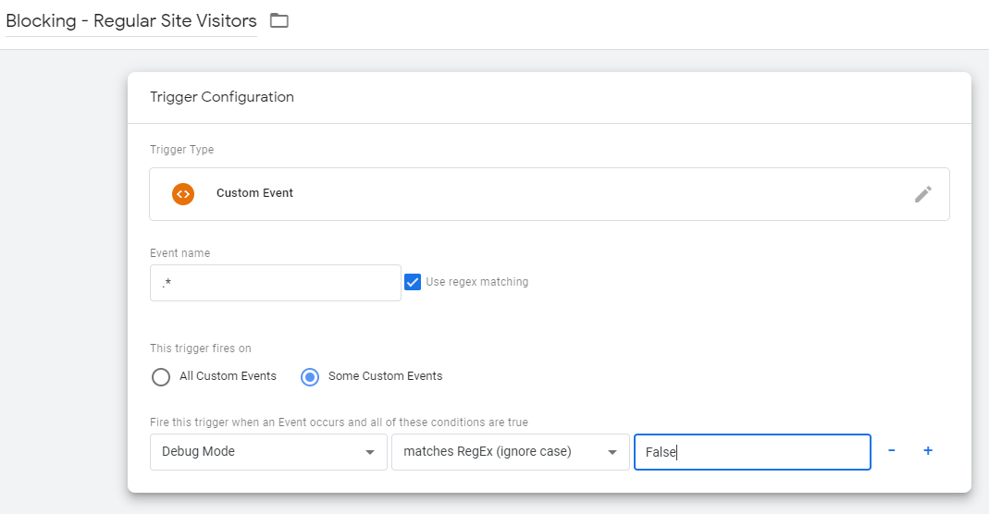Click the condition value field containing False
989x514 pixels.
(752, 452)
